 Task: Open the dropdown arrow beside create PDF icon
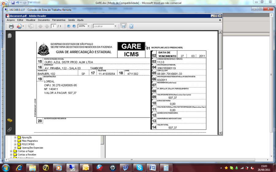pos(23,26)
